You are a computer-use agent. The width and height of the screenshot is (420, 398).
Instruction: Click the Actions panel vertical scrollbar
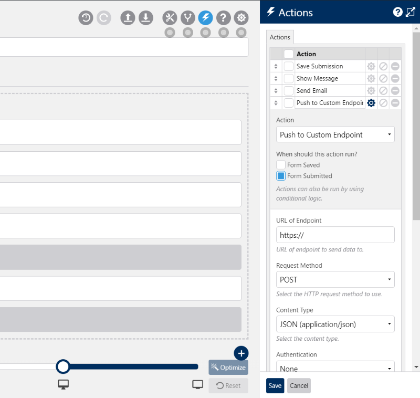click(416, 126)
